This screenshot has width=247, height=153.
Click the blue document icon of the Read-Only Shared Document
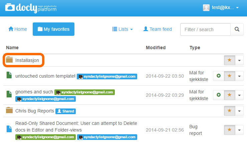tap(9, 129)
